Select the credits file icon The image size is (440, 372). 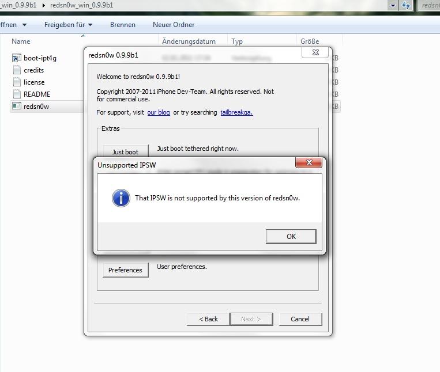point(17,70)
